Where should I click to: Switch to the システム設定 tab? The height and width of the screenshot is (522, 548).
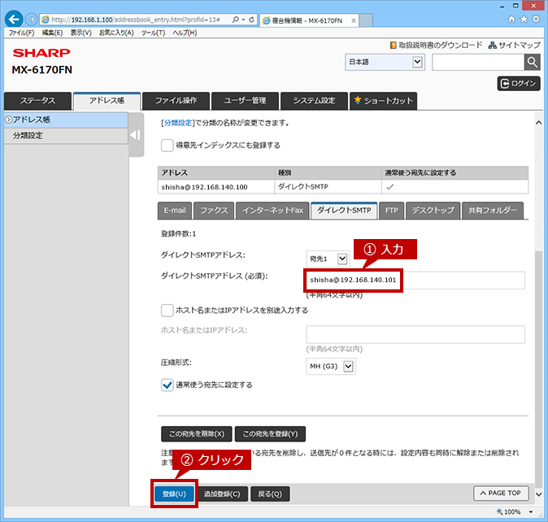(x=314, y=101)
